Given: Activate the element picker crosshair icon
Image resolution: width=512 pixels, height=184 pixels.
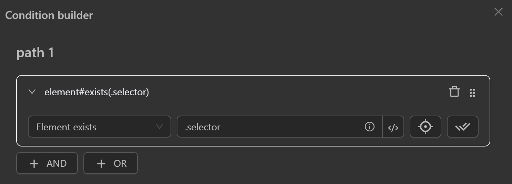Looking at the screenshot, I should 425,127.
